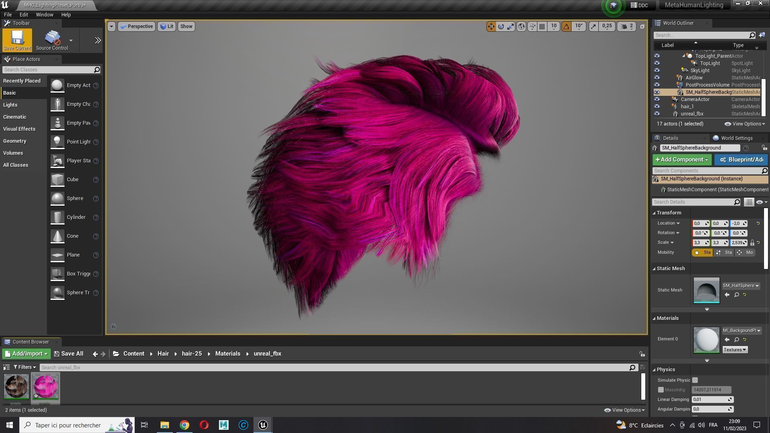
Task: Select the translate (move) gizmo tool
Action: (491, 26)
